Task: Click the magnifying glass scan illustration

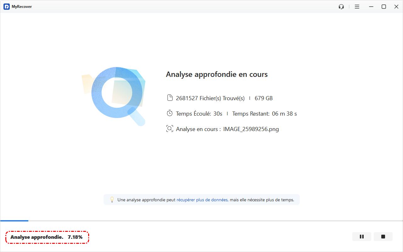Action: (x=117, y=94)
